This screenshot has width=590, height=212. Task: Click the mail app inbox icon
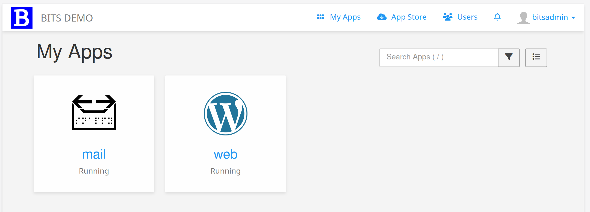pyautogui.click(x=94, y=113)
